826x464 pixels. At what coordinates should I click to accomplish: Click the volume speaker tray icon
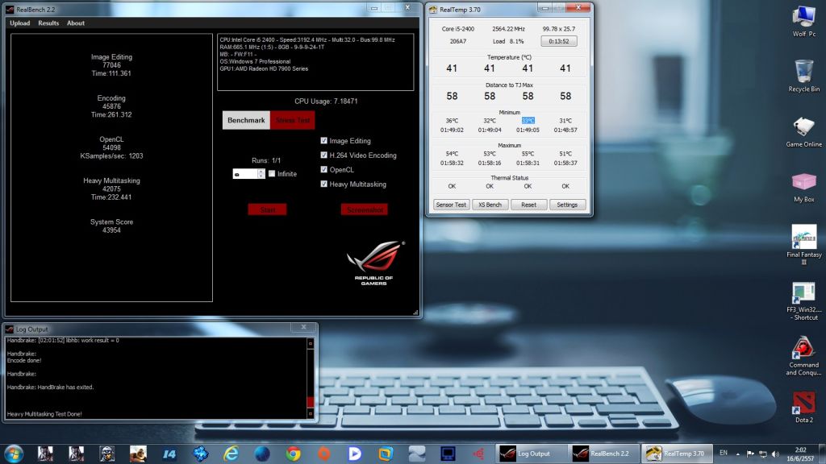(775, 454)
